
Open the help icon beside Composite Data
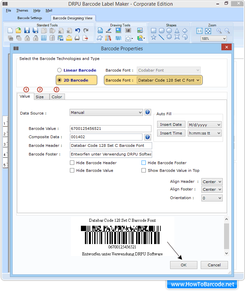pyautogui.click(x=148, y=137)
